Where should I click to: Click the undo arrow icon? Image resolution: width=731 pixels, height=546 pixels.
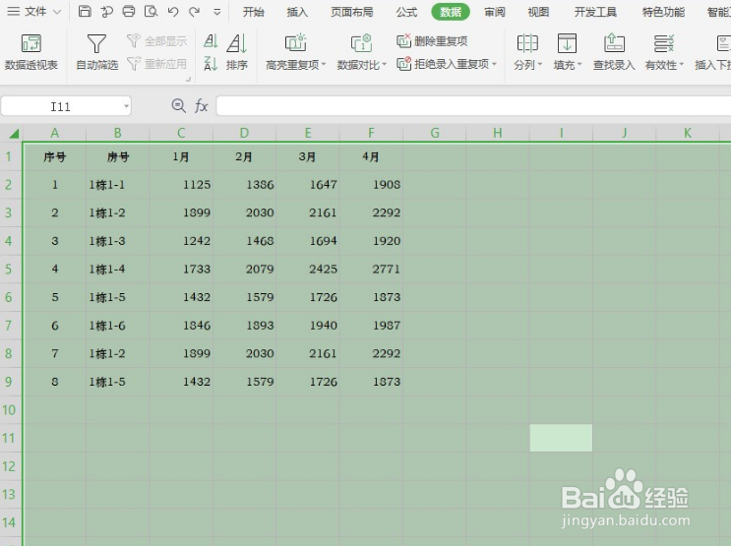(173, 11)
